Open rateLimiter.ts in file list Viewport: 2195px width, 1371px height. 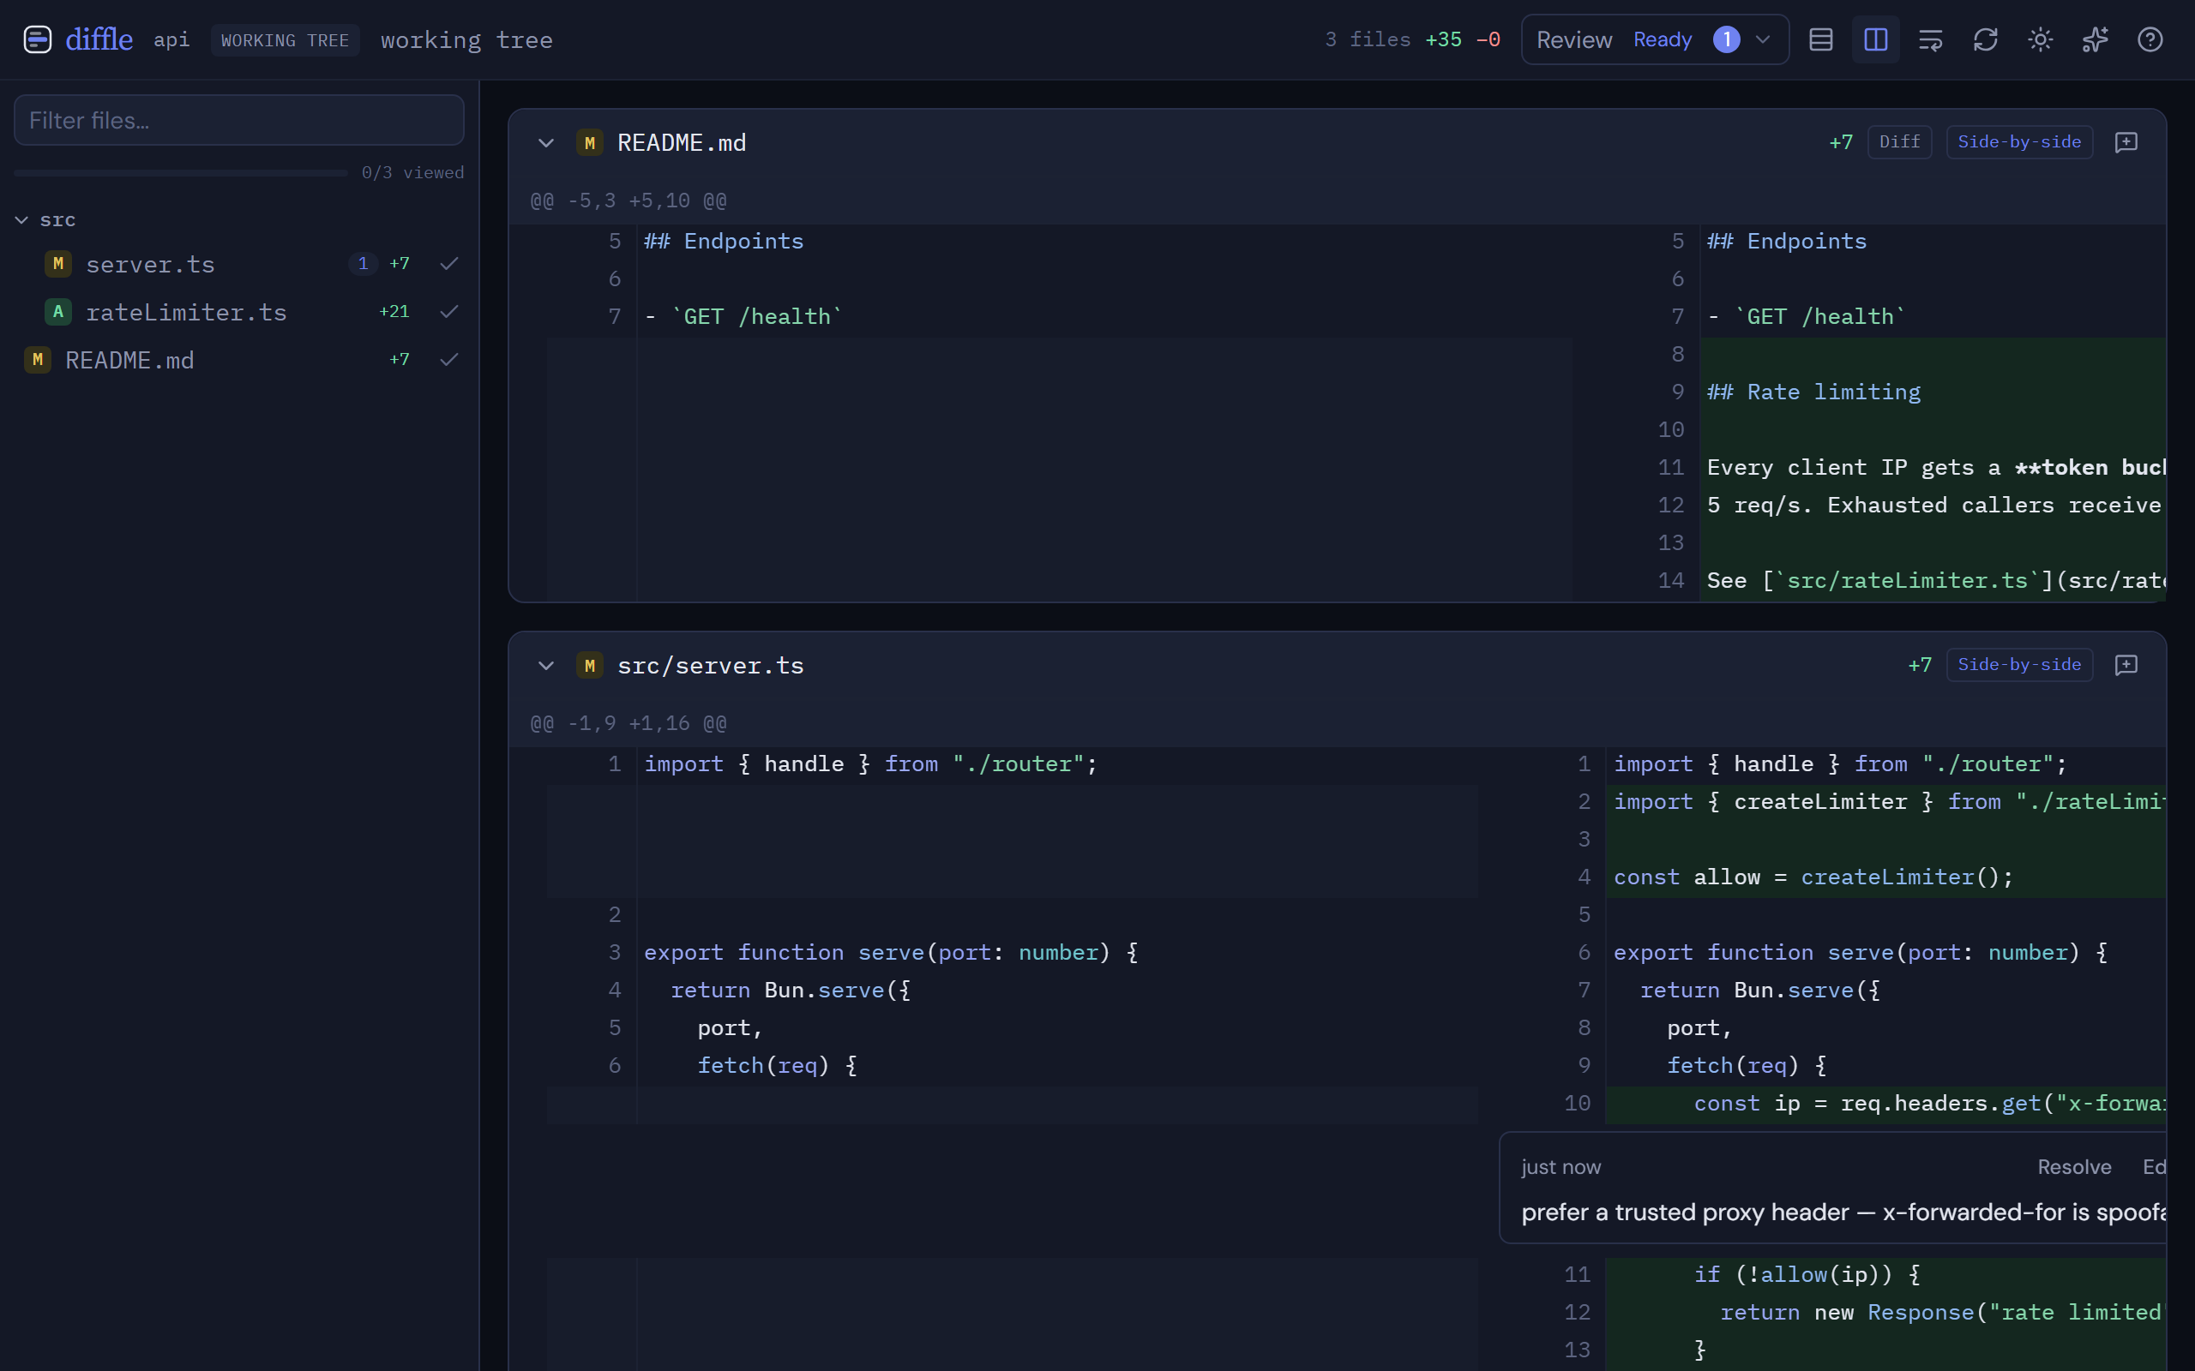point(239,312)
